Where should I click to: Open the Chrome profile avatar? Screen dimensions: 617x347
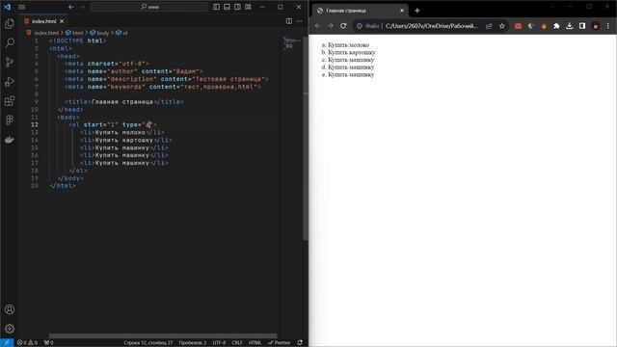pyautogui.click(x=596, y=26)
